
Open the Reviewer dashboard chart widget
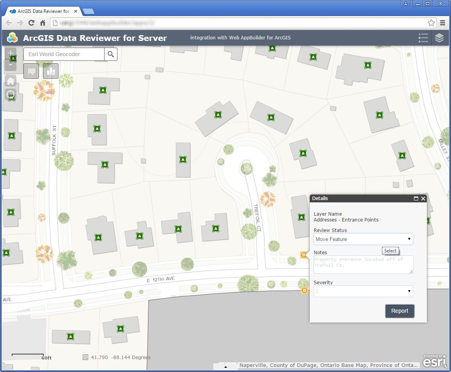[51, 71]
